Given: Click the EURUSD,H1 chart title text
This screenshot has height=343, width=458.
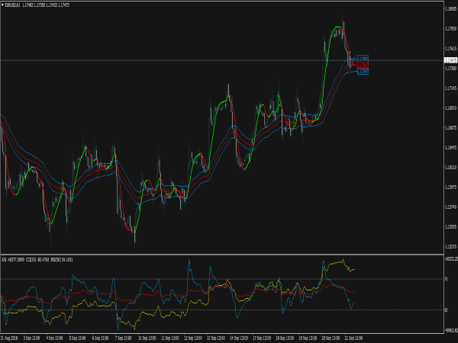Looking at the screenshot, I should [x=12, y=5].
